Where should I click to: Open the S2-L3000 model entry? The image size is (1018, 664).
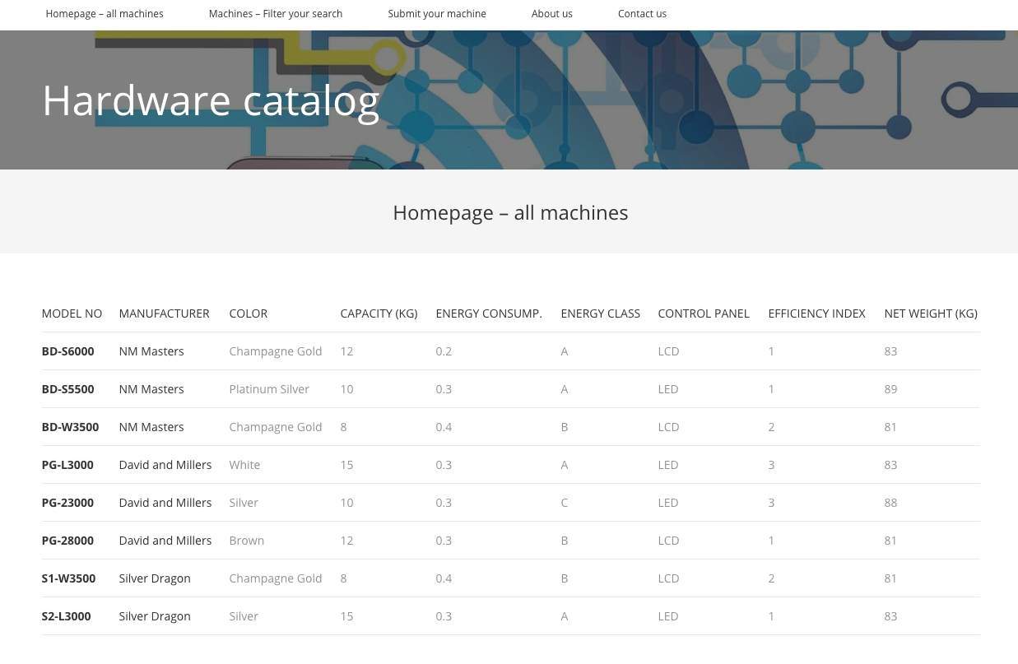66,615
